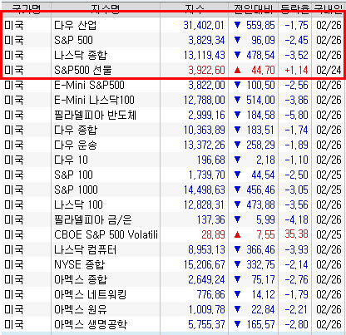Click index value 3,829.34
The width and height of the screenshot is (346, 335).
206,40
